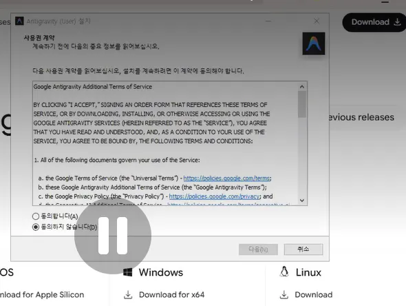Open the policies.google.com/privacy link
Screen dimensions: 406x306
pyautogui.click(x=214, y=196)
